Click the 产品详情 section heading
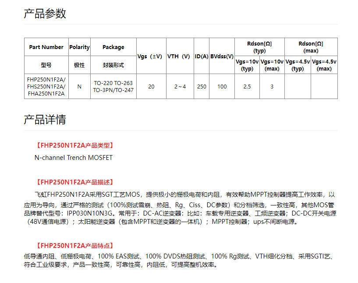The width and height of the screenshot is (358, 283). [45, 120]
